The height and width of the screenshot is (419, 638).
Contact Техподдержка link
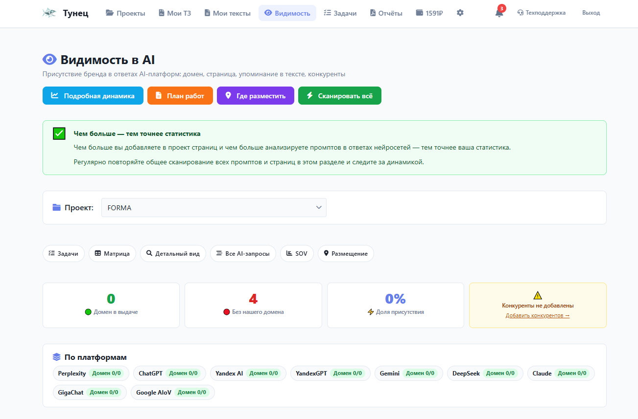coord(541,13)
